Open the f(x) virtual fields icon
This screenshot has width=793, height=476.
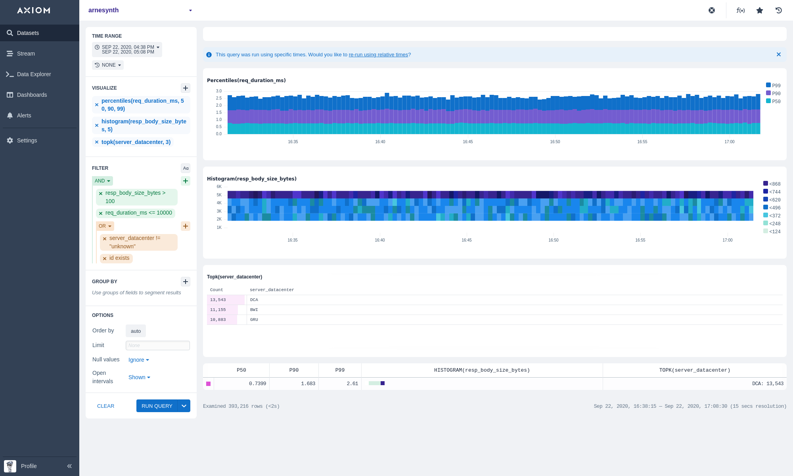[x=740, y=10]
